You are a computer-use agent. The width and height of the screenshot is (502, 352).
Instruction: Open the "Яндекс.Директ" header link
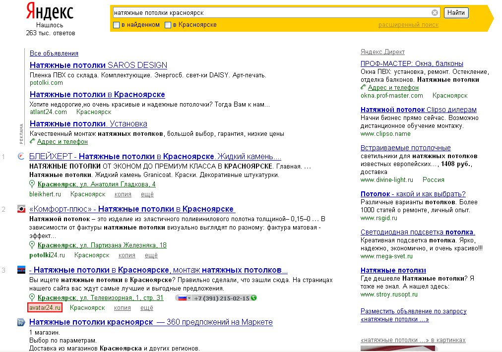coord(382,52)
